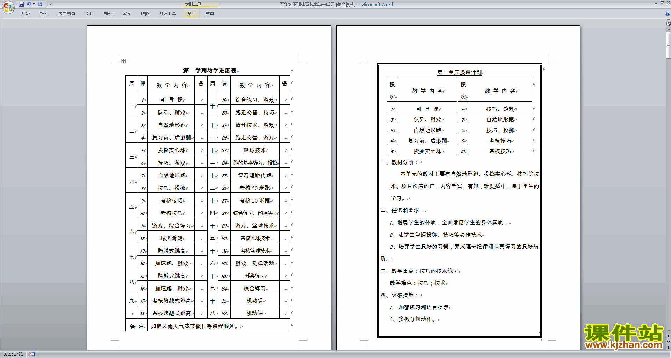
Task: Click cell 游戏、综合练习 in row 11
Action: [x=172, y=226]
